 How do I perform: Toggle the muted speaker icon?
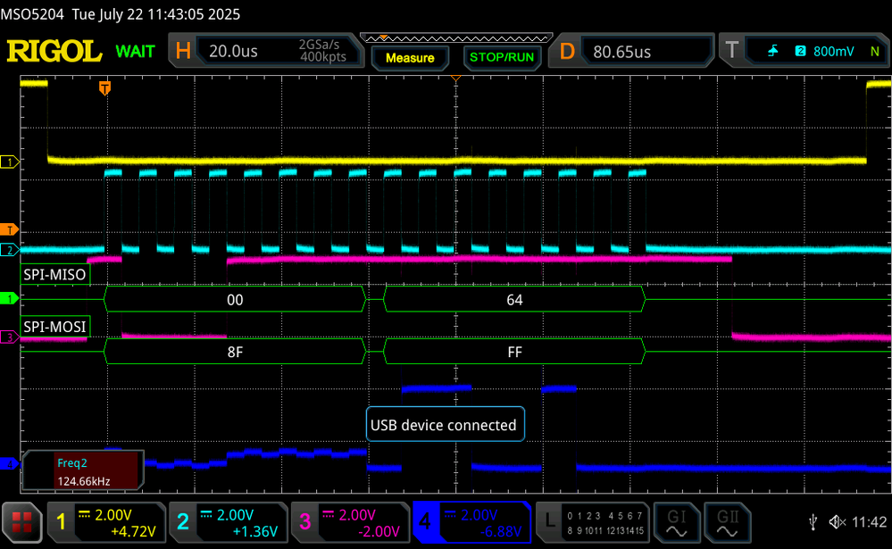tap(837, 521)
